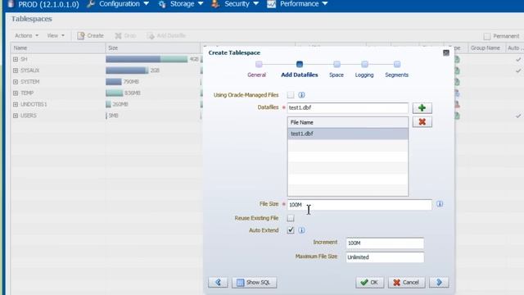Toggle the Permanent filter checkbox
The width and height of the screenshot is (524, 295).
(x=487, y=36)
